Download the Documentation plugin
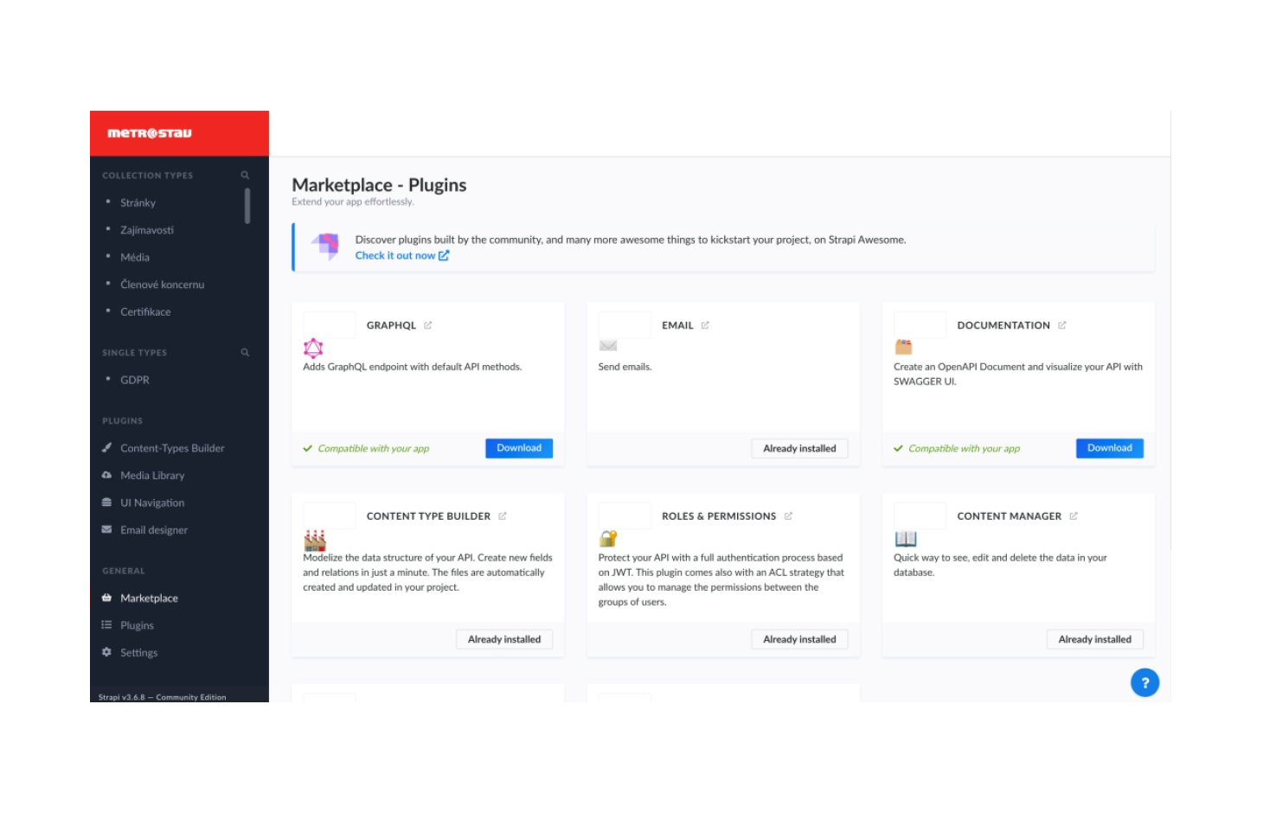The width and height of the screenshot is (1263, 813). [x=1109, y=448]
